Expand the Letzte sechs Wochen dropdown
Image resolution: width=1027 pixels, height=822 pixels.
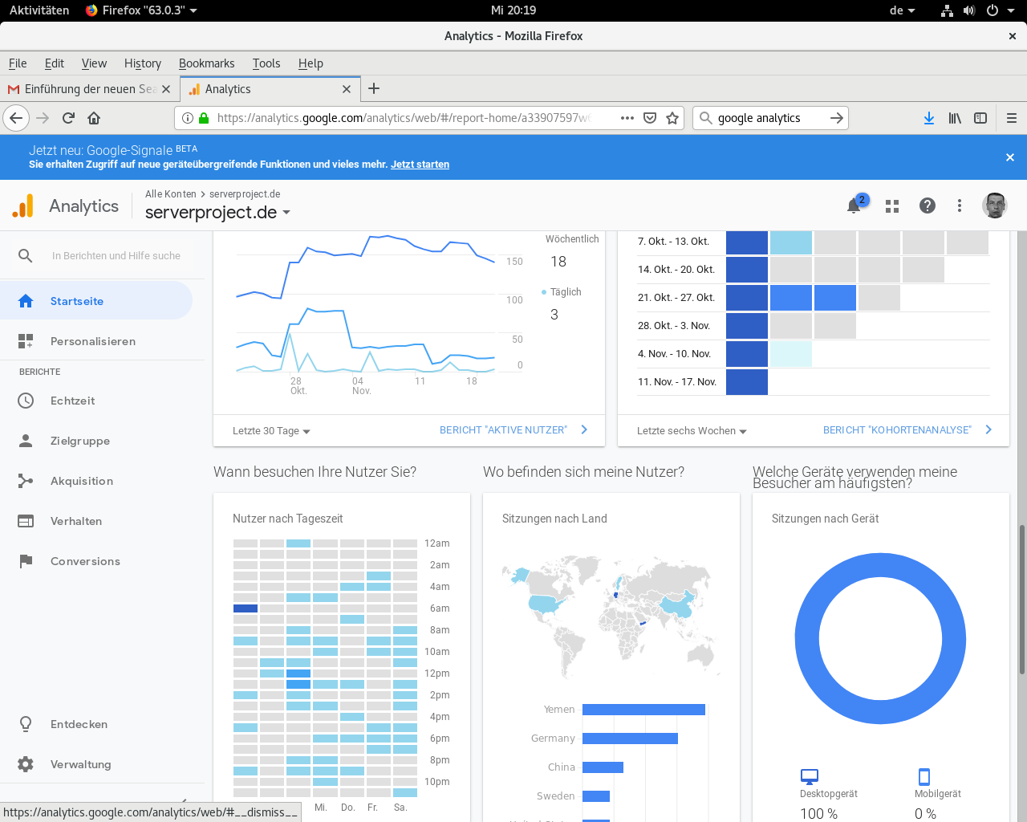(x=692, y=431)
